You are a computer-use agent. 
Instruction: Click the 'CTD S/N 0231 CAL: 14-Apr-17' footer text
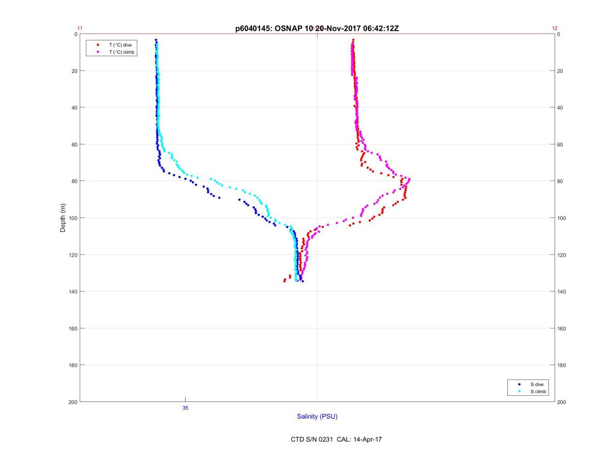pos(336,439)
